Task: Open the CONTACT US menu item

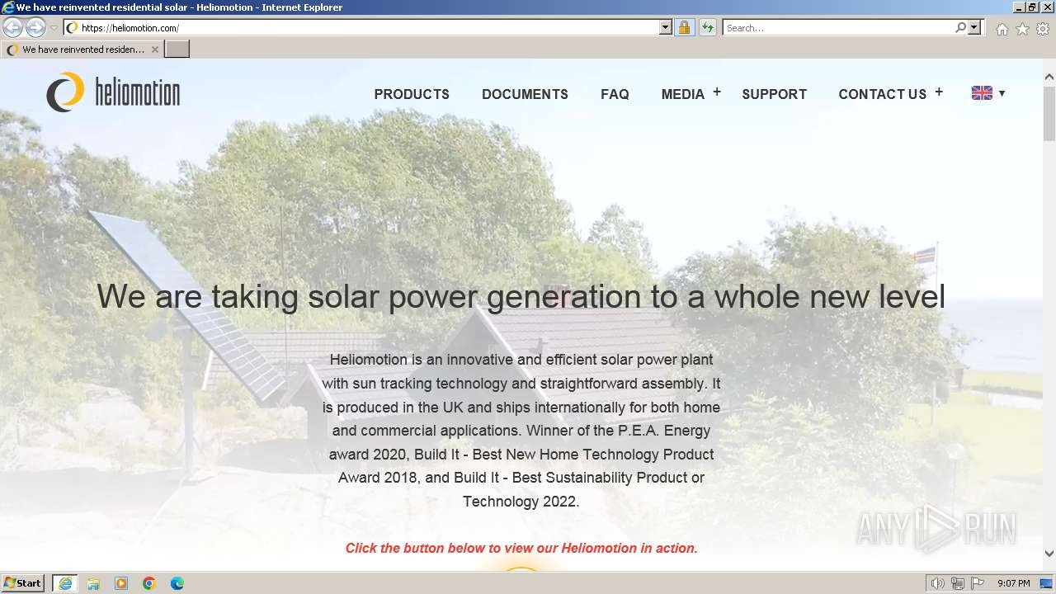Action: 882,94
